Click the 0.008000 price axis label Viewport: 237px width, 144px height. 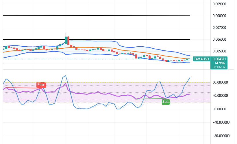(219, 16)
